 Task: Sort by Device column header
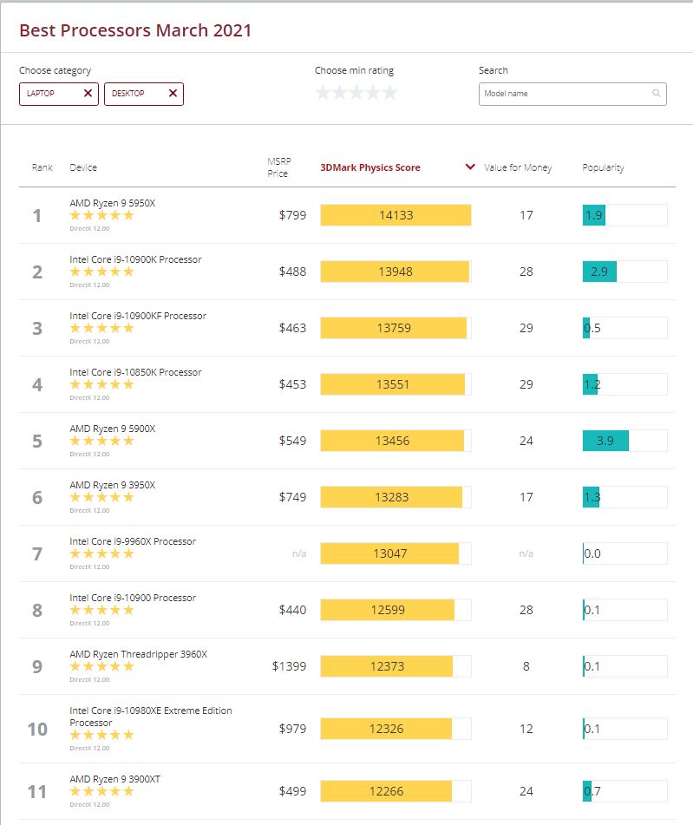click(x=83, y=167)
